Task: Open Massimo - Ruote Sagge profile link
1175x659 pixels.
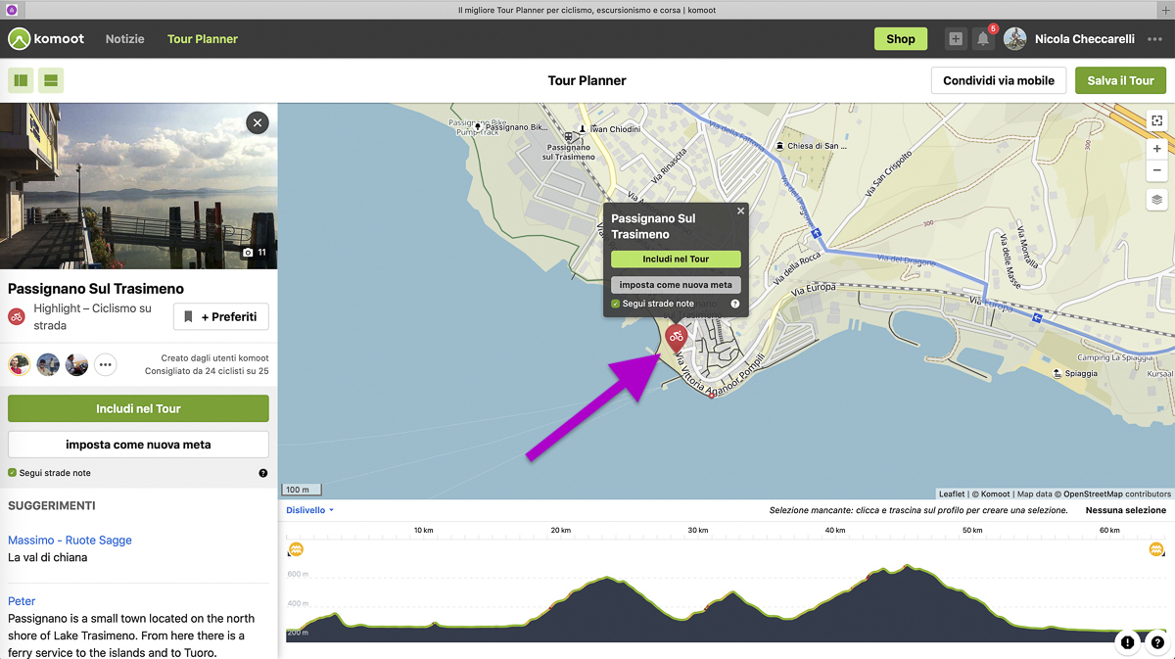Action: (70, 540)
